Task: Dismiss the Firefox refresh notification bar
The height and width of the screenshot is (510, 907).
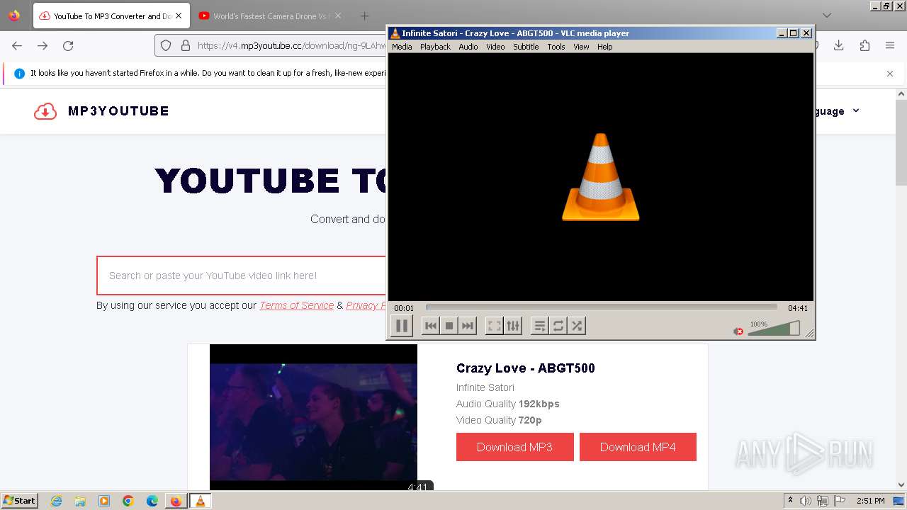Action: point(890,73)
